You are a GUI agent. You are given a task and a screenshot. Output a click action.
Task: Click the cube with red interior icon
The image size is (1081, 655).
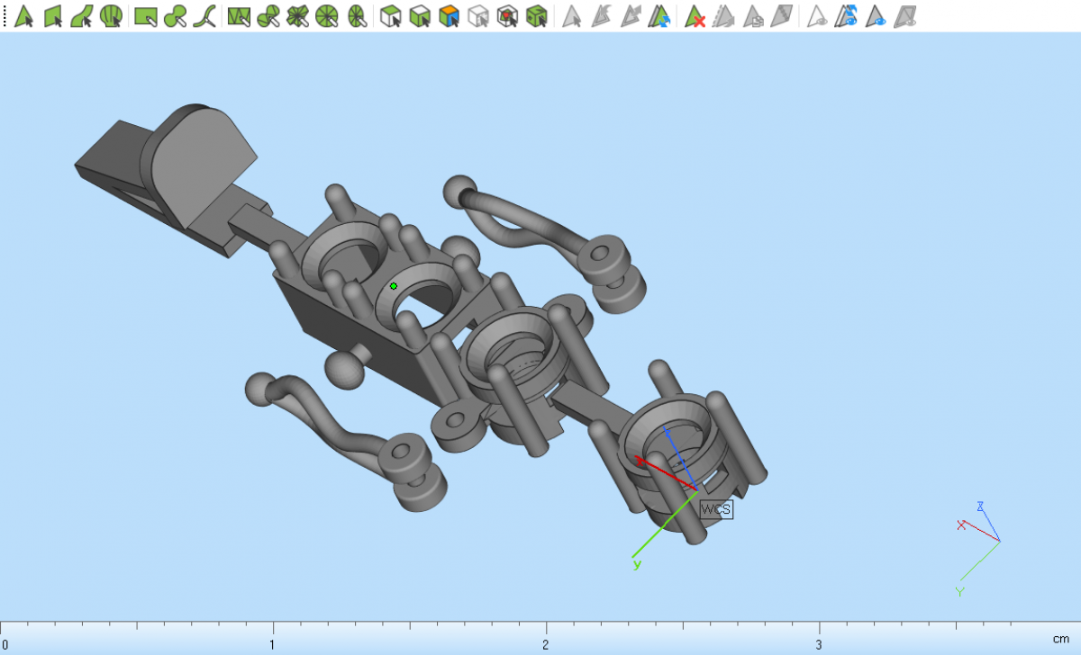click(x=508, y=16)
